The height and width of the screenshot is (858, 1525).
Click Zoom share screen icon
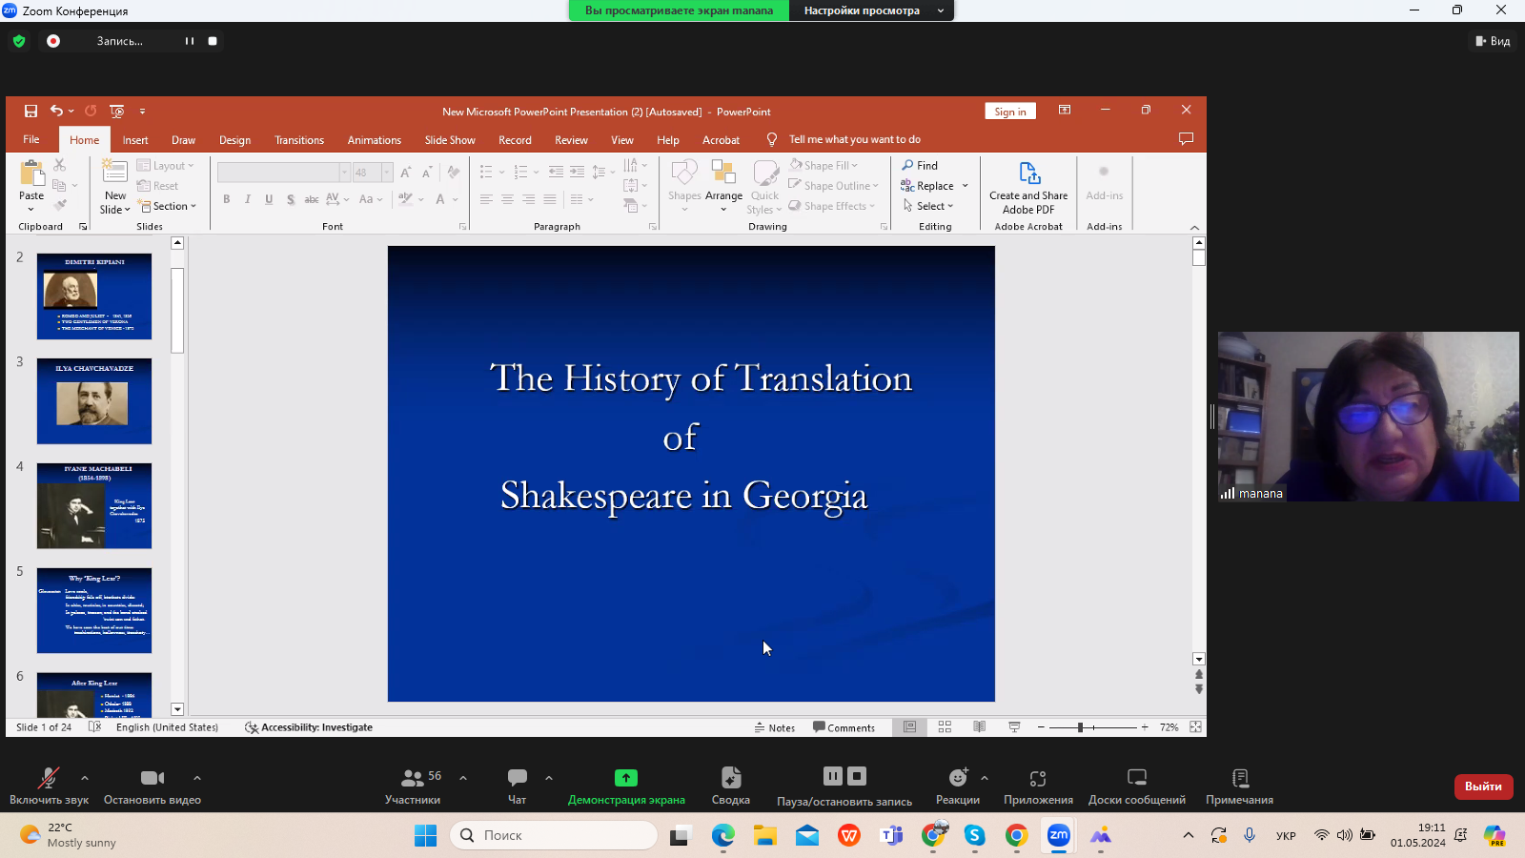(x=626, y=778)
